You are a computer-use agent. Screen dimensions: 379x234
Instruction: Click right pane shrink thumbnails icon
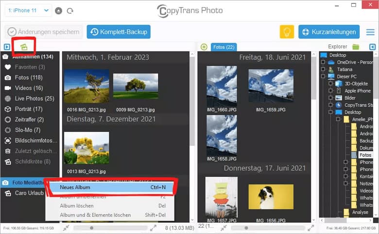click(224, 228)
